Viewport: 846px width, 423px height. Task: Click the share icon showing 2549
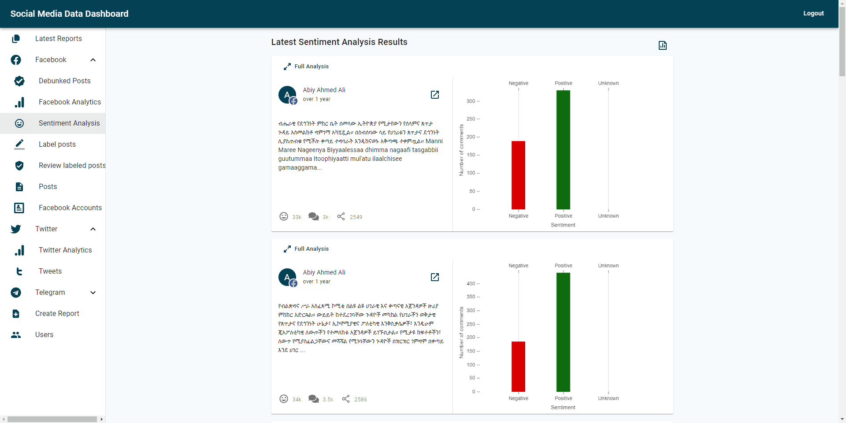click(341, 216)
